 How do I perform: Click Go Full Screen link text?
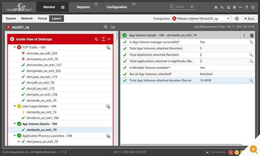click(218, 152)
